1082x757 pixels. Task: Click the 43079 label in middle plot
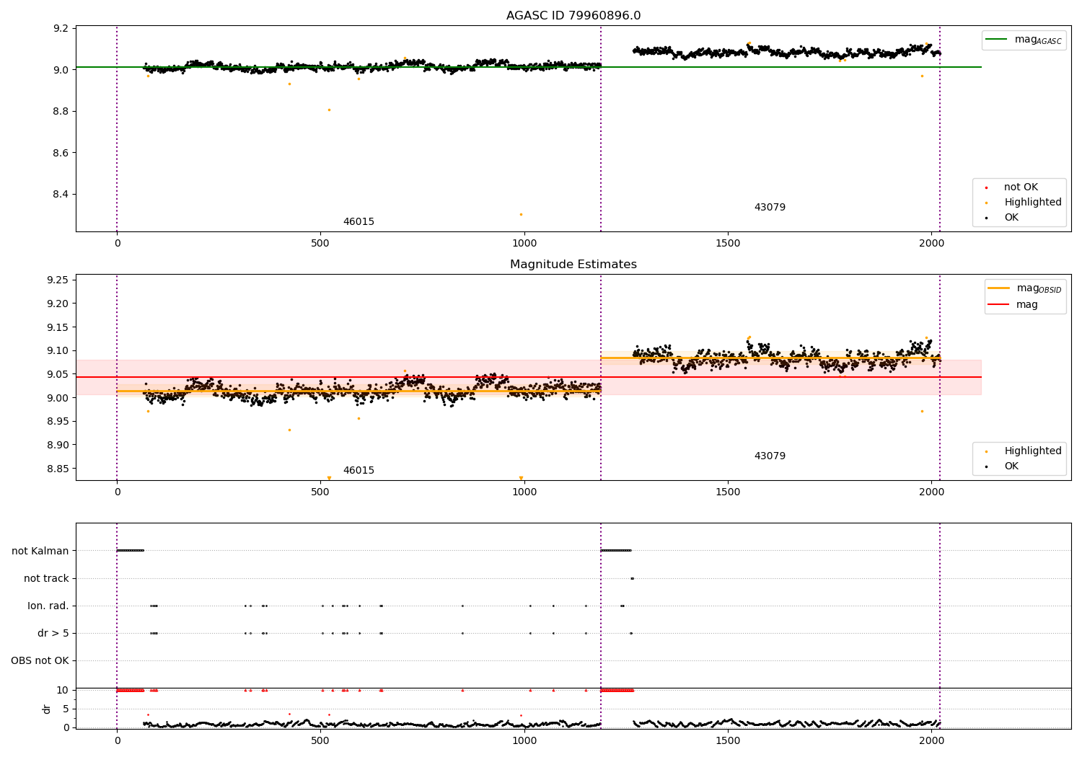(770, 456)
